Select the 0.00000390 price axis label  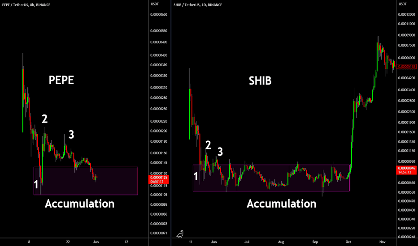tap(159, 65)
